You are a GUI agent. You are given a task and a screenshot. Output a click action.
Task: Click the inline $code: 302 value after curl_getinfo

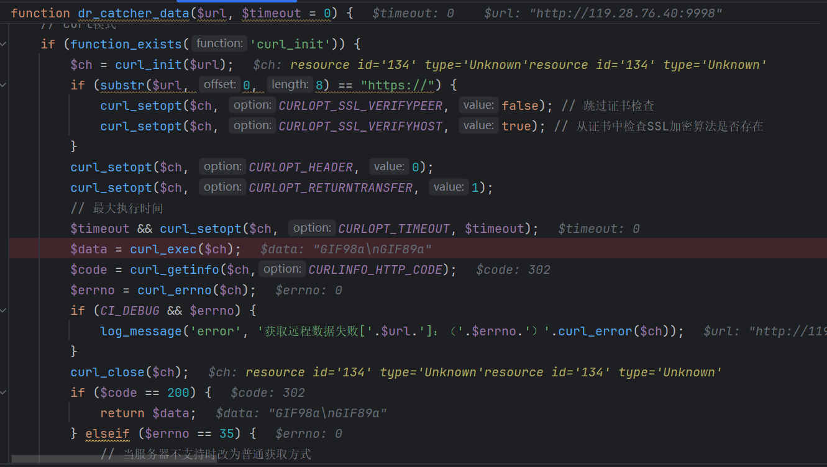[x=513, y=270]
